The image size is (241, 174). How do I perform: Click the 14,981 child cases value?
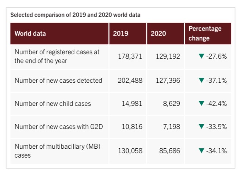coord(132,103)
